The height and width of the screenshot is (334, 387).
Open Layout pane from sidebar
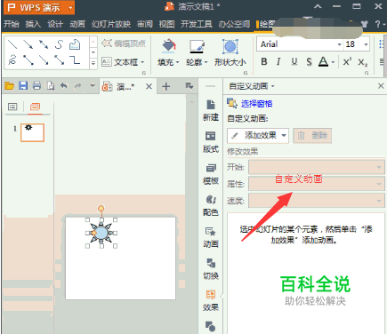[x=211, y=142]
